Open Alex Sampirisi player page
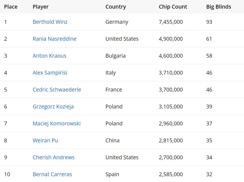This screenshot has height=182, width=244. pos(50,73)
